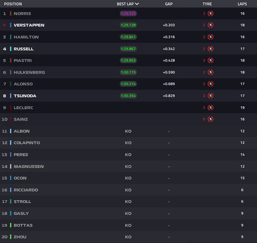The image size is (257, 243).
Task: Click Verstappen's soft tyre icon
Action: tap(210, 25)
